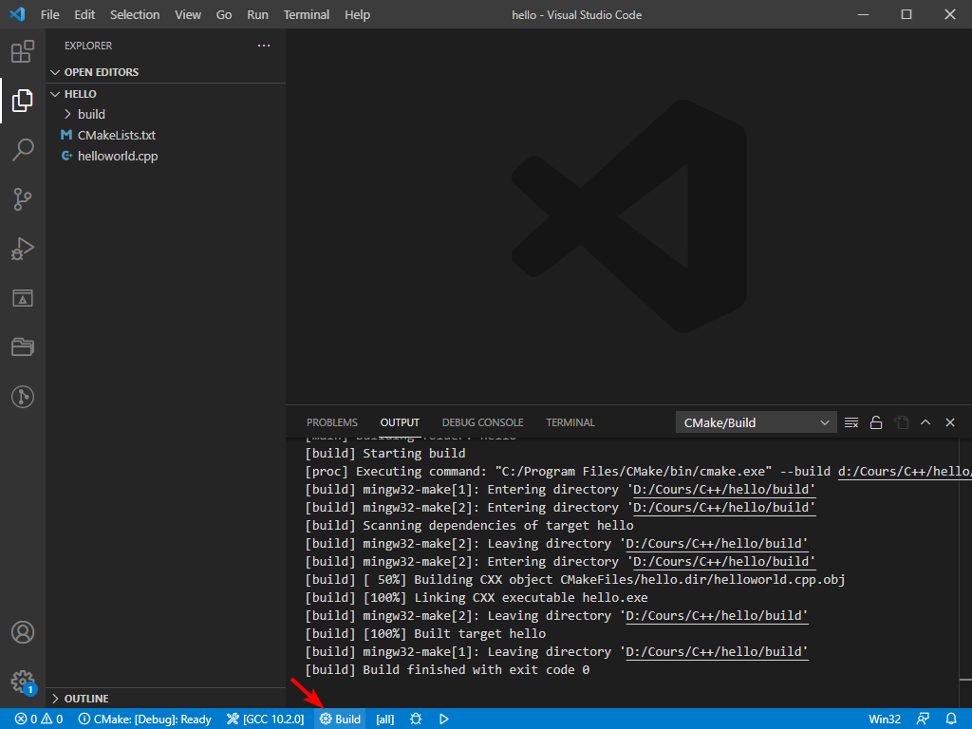
Task: Close the bottom panel
Action: [950, 422]
